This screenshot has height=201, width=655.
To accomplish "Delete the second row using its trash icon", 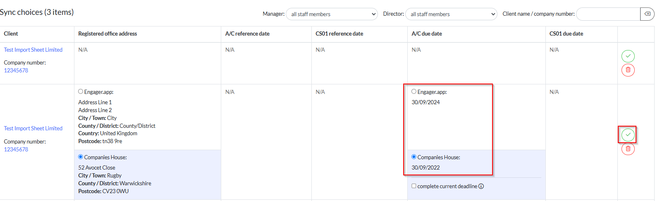I will 628,149.
